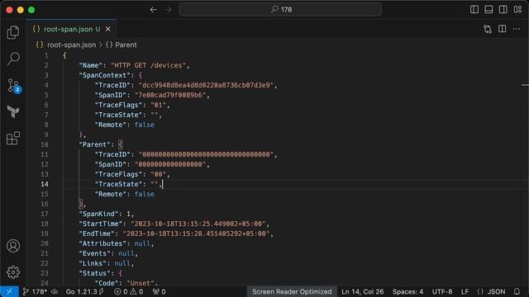Click the "SpanContext" key on line 3
Image resolution: width=529 pixels, height=297 pixels.
(x=104, y=75)
